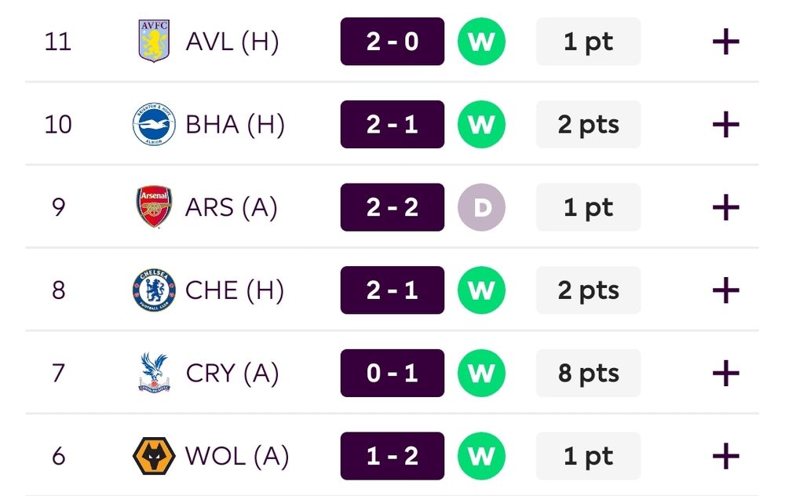Click the Chelsea club badge
785x496 pixels.
(x=154, y=290)
